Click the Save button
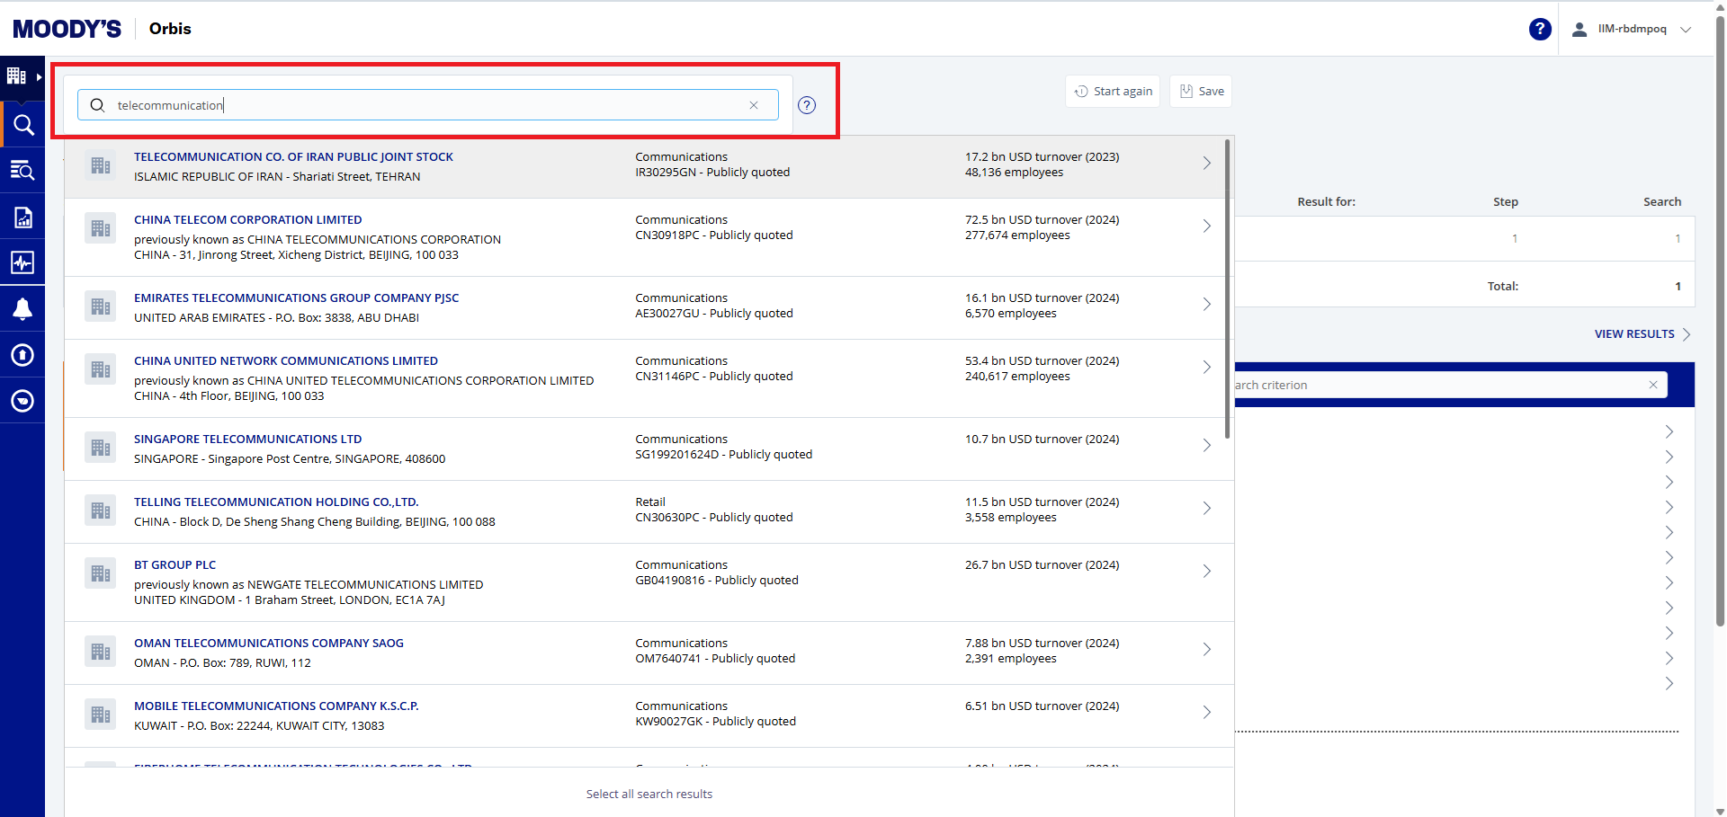 pyautogui.click(x=1201, y=91)
